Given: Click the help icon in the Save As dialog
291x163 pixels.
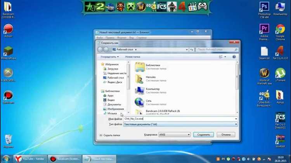Looking at the screenshot, I should (234, 57).
